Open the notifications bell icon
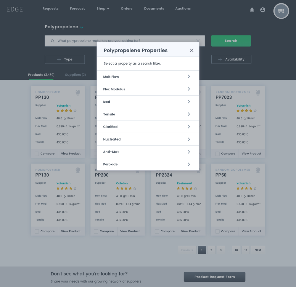Viewport: 296px width, 287px height. pyautogui.click(x=252, y=10)
